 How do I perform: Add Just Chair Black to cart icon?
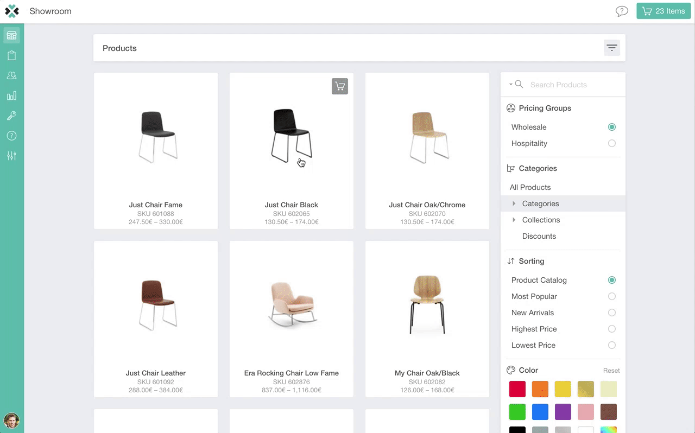(x=340, y=86)
